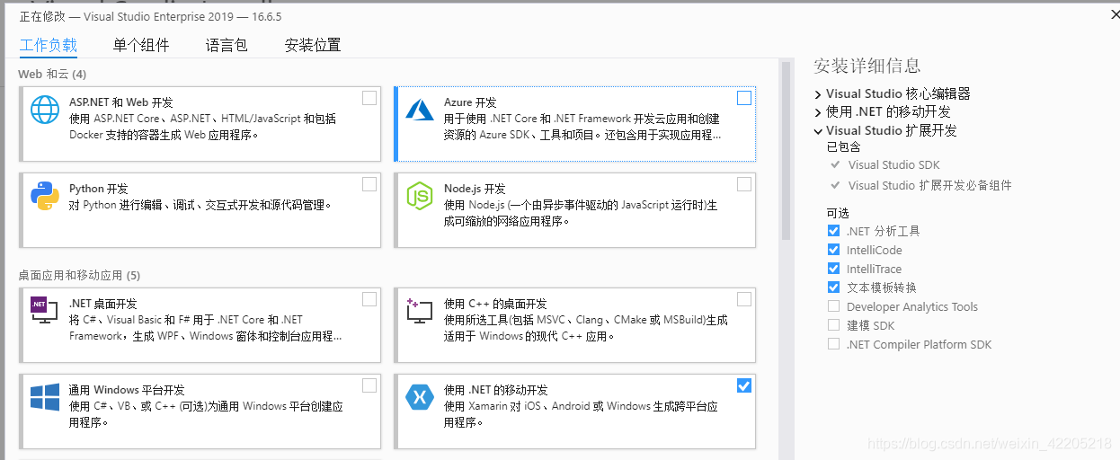Uncheck the 使用 .NET 的移动开发 checkbox
Screen dimensions: 1120x460
coord(744,385)
